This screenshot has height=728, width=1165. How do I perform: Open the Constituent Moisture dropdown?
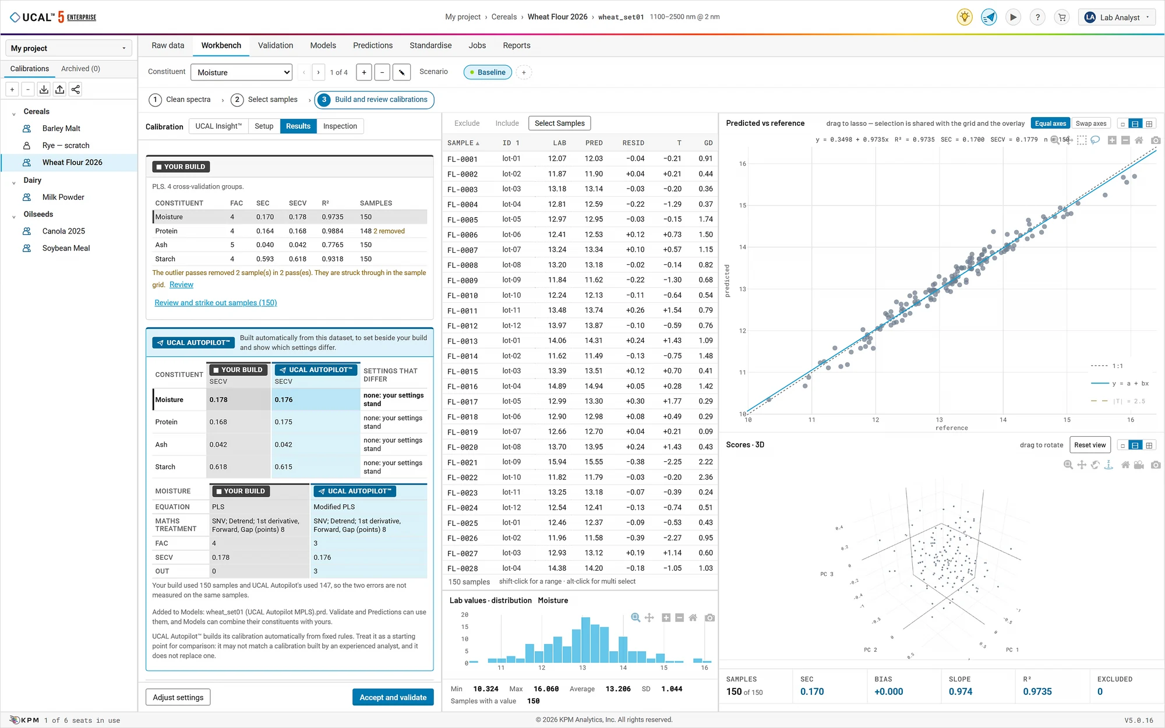[241, 72]
